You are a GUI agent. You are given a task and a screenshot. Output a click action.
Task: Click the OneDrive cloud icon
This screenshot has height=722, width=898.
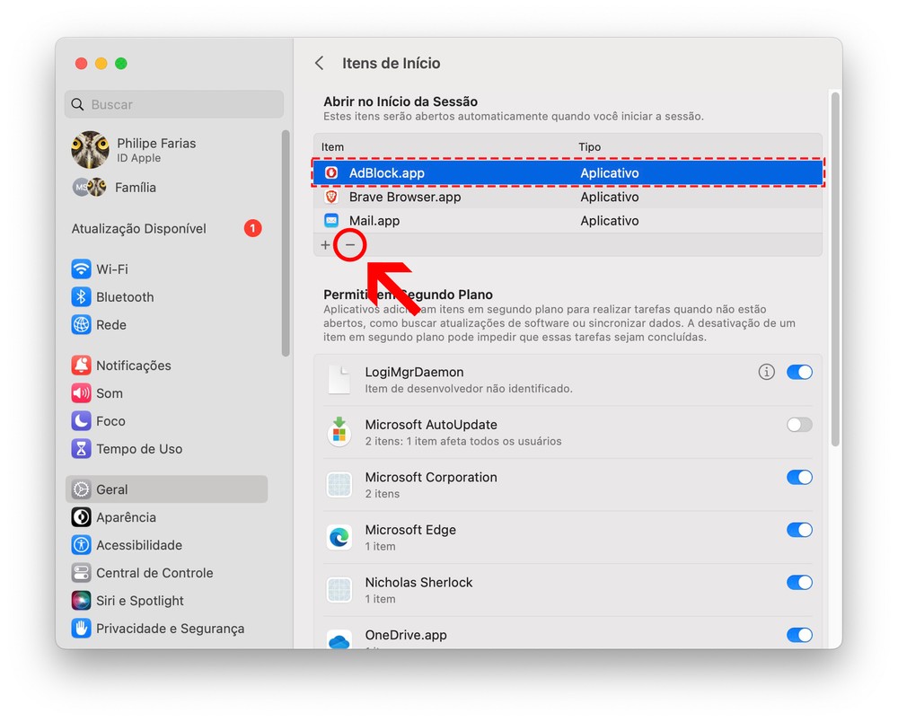coord(339,640)
